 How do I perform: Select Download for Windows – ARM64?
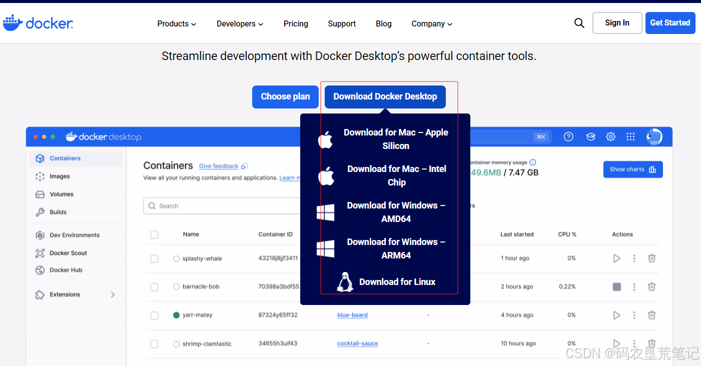(396, 248)
